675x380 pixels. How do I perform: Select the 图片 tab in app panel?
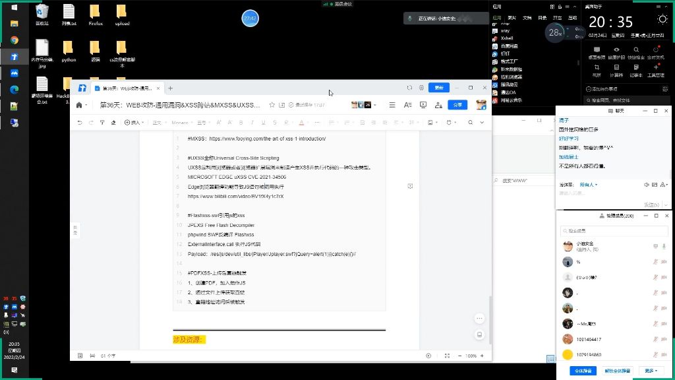click(512, 18)
